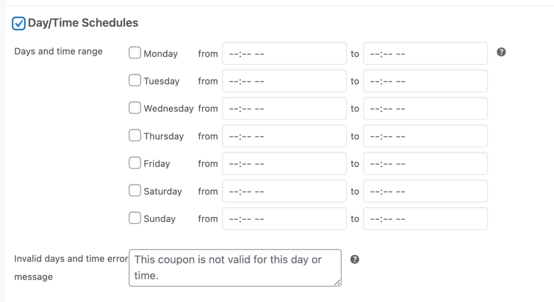Click Wednesday to time input
554x302 pixels.
(425, 108)
